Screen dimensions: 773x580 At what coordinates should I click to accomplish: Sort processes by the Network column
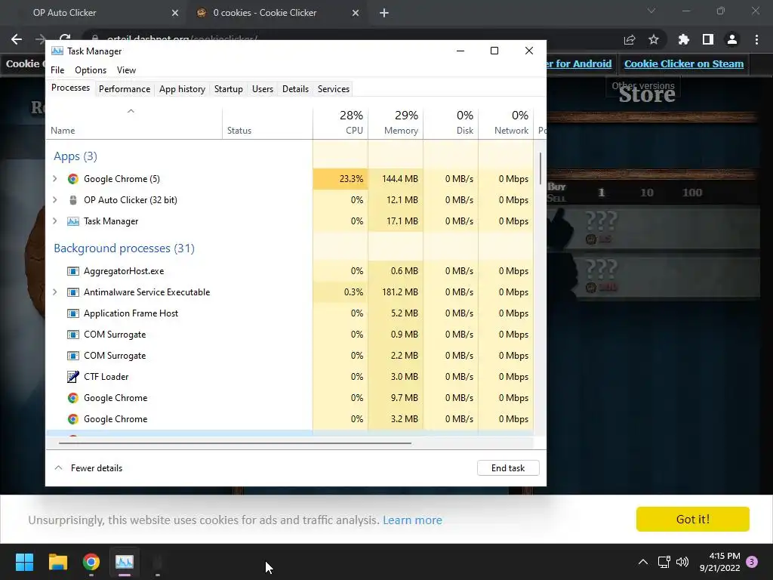(x=506, y=122)
